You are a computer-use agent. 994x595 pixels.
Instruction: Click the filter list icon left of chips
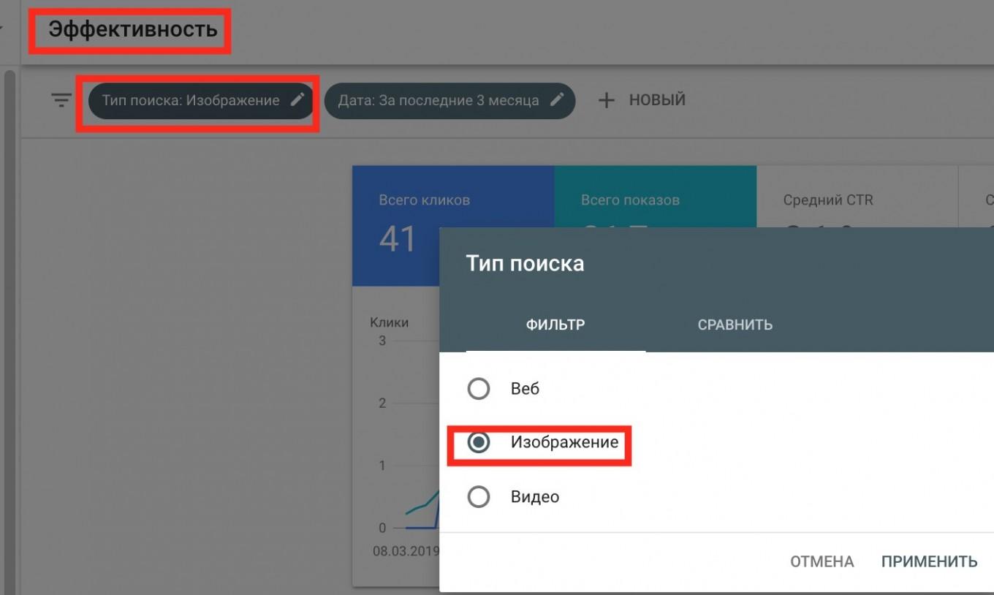tap(61, 100)
